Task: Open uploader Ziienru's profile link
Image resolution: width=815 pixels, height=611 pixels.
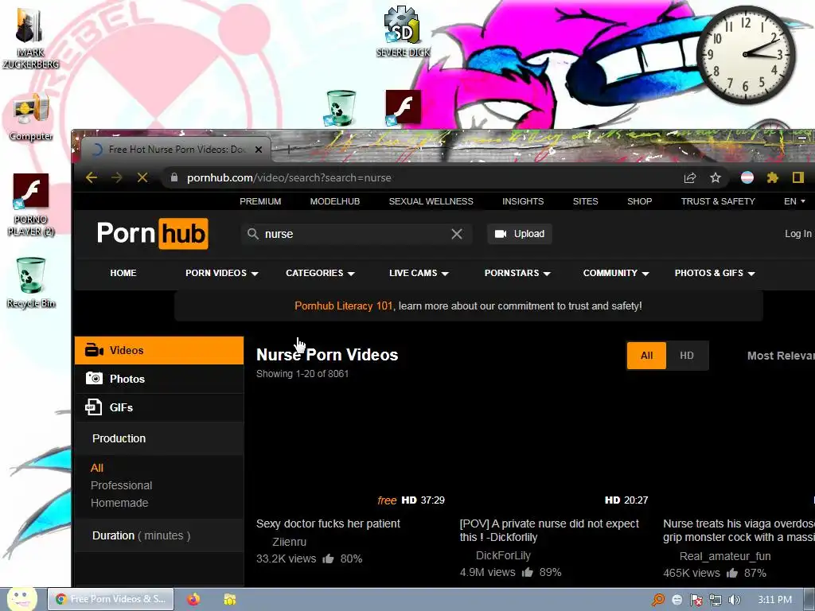Action: pyautogui.click(x=289, y=542)
